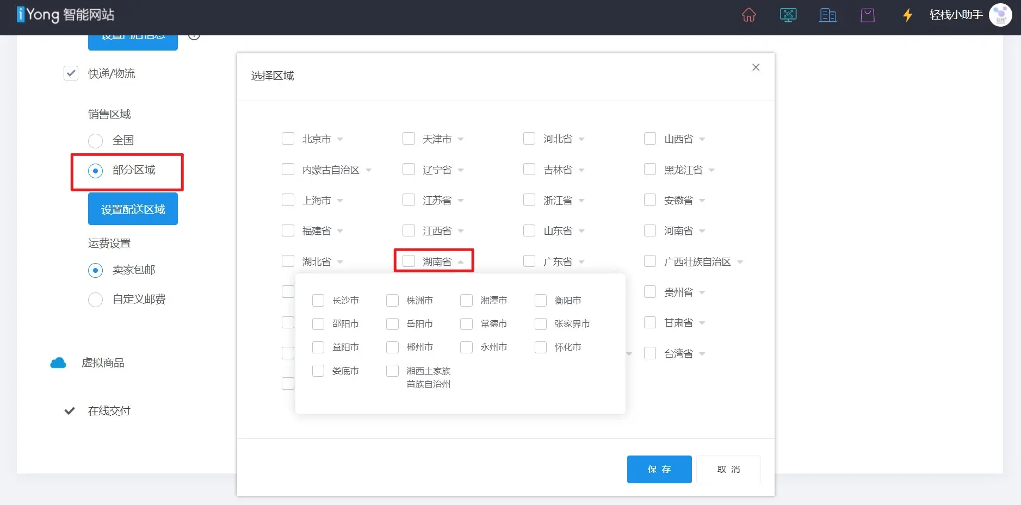Viewport: 1021px width, 505px height.
Task: Collapse the 湖南省 city list arrow
Action: point(461,262)
